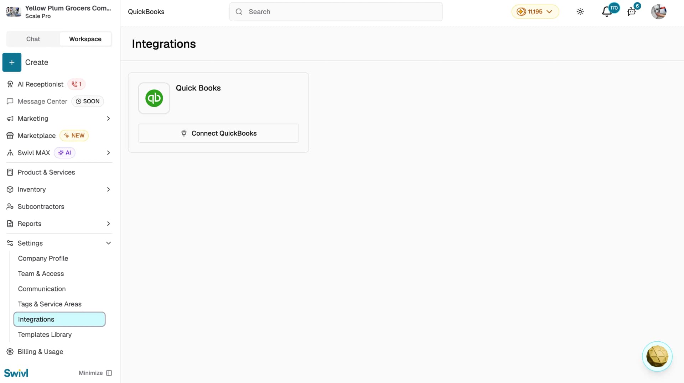Image resolution: width=684 pixels, height=383 pixels.
Task: Click the Quick Books card title
Action: (x=198, y=88)
